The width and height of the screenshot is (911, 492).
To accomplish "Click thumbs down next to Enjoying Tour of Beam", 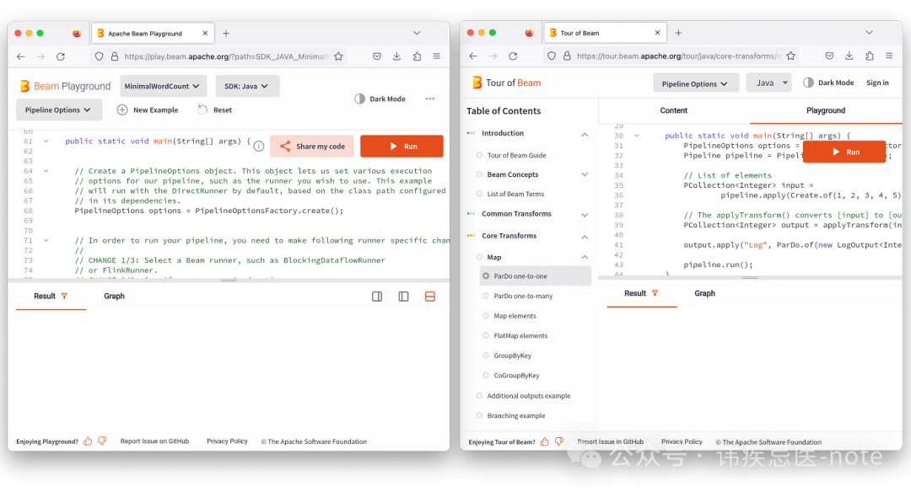I will point(559,442).
